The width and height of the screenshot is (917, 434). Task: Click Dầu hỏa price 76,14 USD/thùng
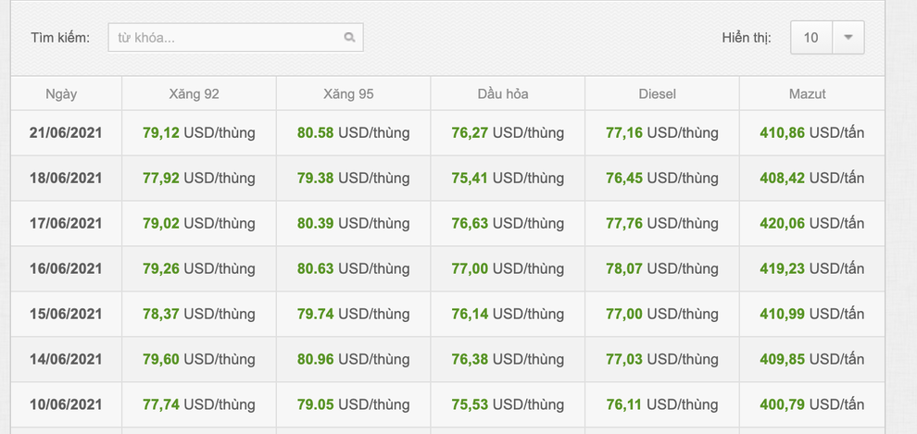pyautogui.click(x=508, y=315)
